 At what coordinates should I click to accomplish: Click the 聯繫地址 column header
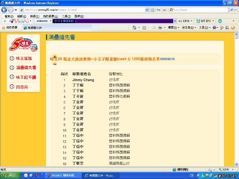[116, 74]
